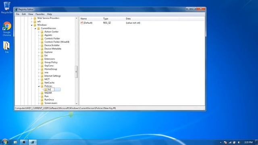The height and width of the screenshot is (145, 258).
Task: Click the Show desktop button
Action: tap(257, 142)
